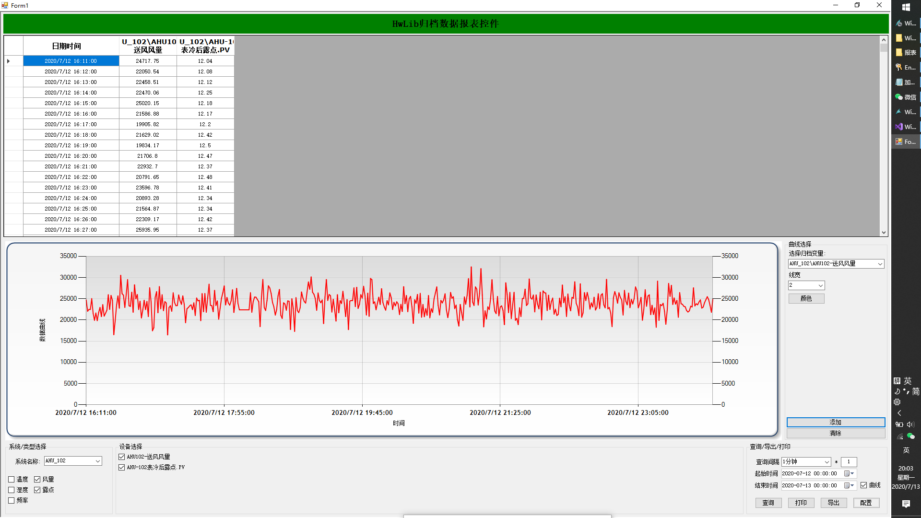Open WeChat (微信) from the taskbar
This screenshot has height=518, width=921.
(x=906, y=97)
